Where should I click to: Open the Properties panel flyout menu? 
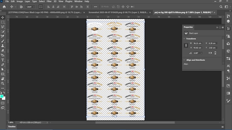coord(223,28)
